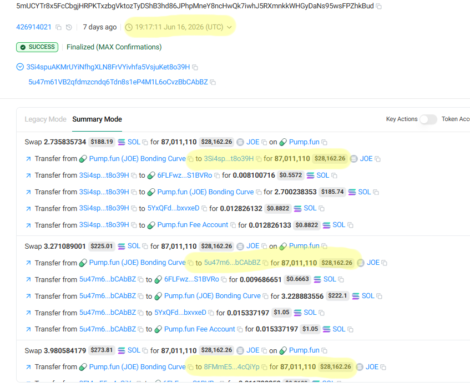Copy 6FLFwz...S1BVRo address in the 0.009686651 row

pyautogui.click(x=224, y=280)
